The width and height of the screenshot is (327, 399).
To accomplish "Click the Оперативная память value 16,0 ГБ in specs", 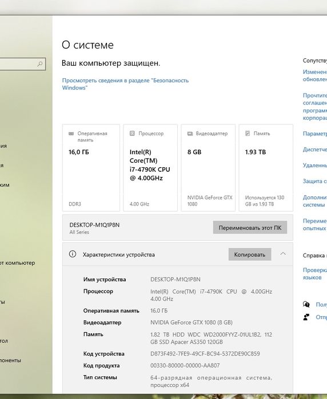I will pos(159,311).
